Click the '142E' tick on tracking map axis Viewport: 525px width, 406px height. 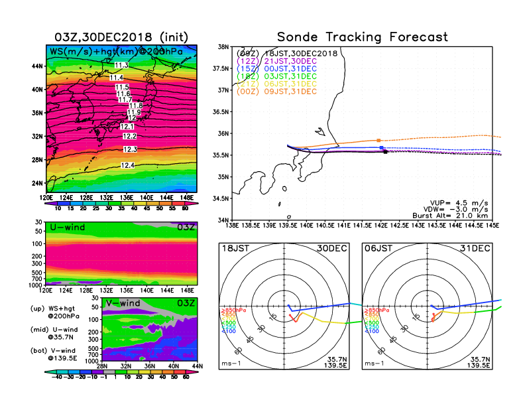[380, 226]
